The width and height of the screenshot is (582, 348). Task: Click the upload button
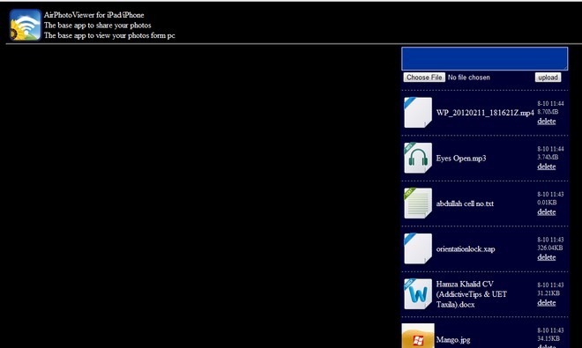click(x=548, y=78)
